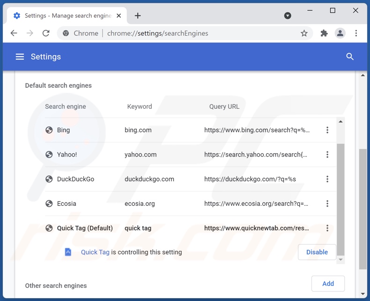
Task: Open more actions for DuckDuckGo
Action: [x=327, y=179]
